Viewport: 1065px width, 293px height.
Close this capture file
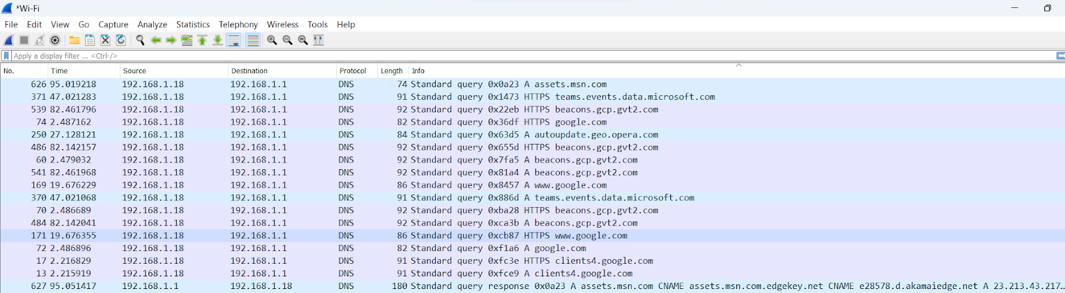click(105, 40)
